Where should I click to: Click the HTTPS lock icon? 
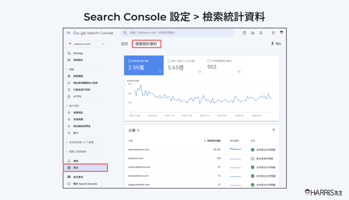pyautogui.click(x=69, y=96)
